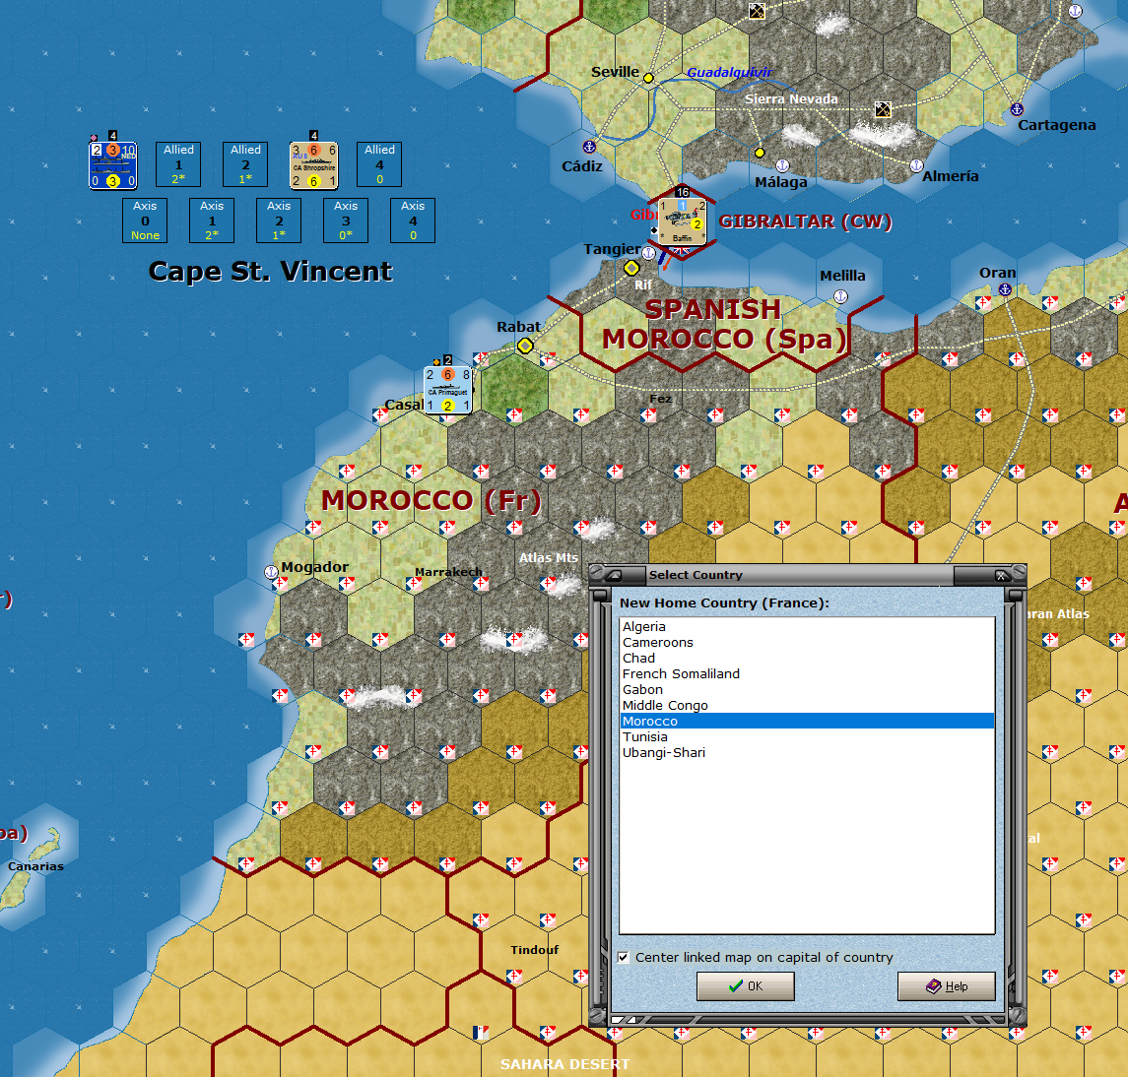Select the CA Shropshire cruiser counter
1128x1077 pixels.
(x=313, y=165)
